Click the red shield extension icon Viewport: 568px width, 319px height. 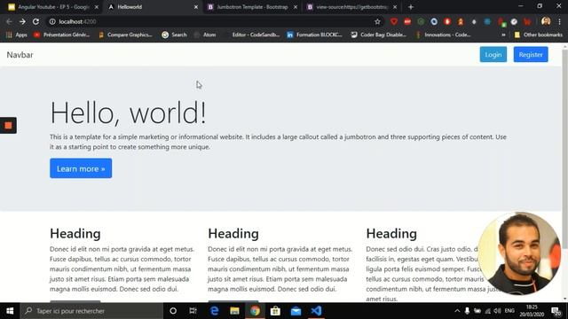pos(394,21)
